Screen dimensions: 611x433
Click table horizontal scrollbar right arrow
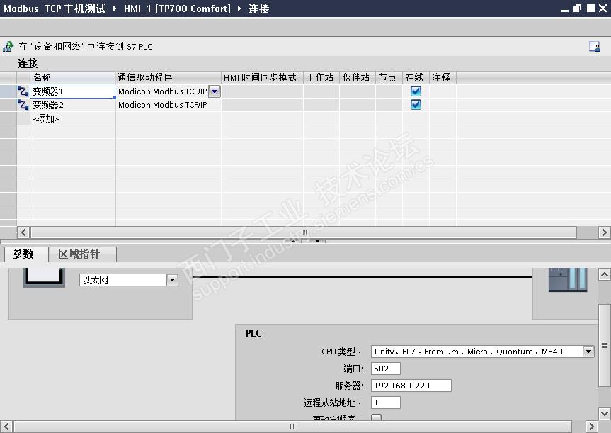click(605, 232)
